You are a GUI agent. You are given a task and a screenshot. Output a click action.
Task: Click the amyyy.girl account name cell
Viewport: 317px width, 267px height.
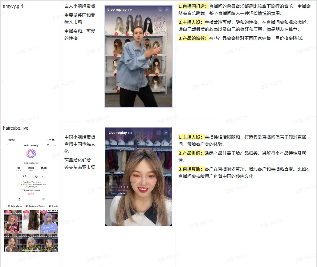13,6
